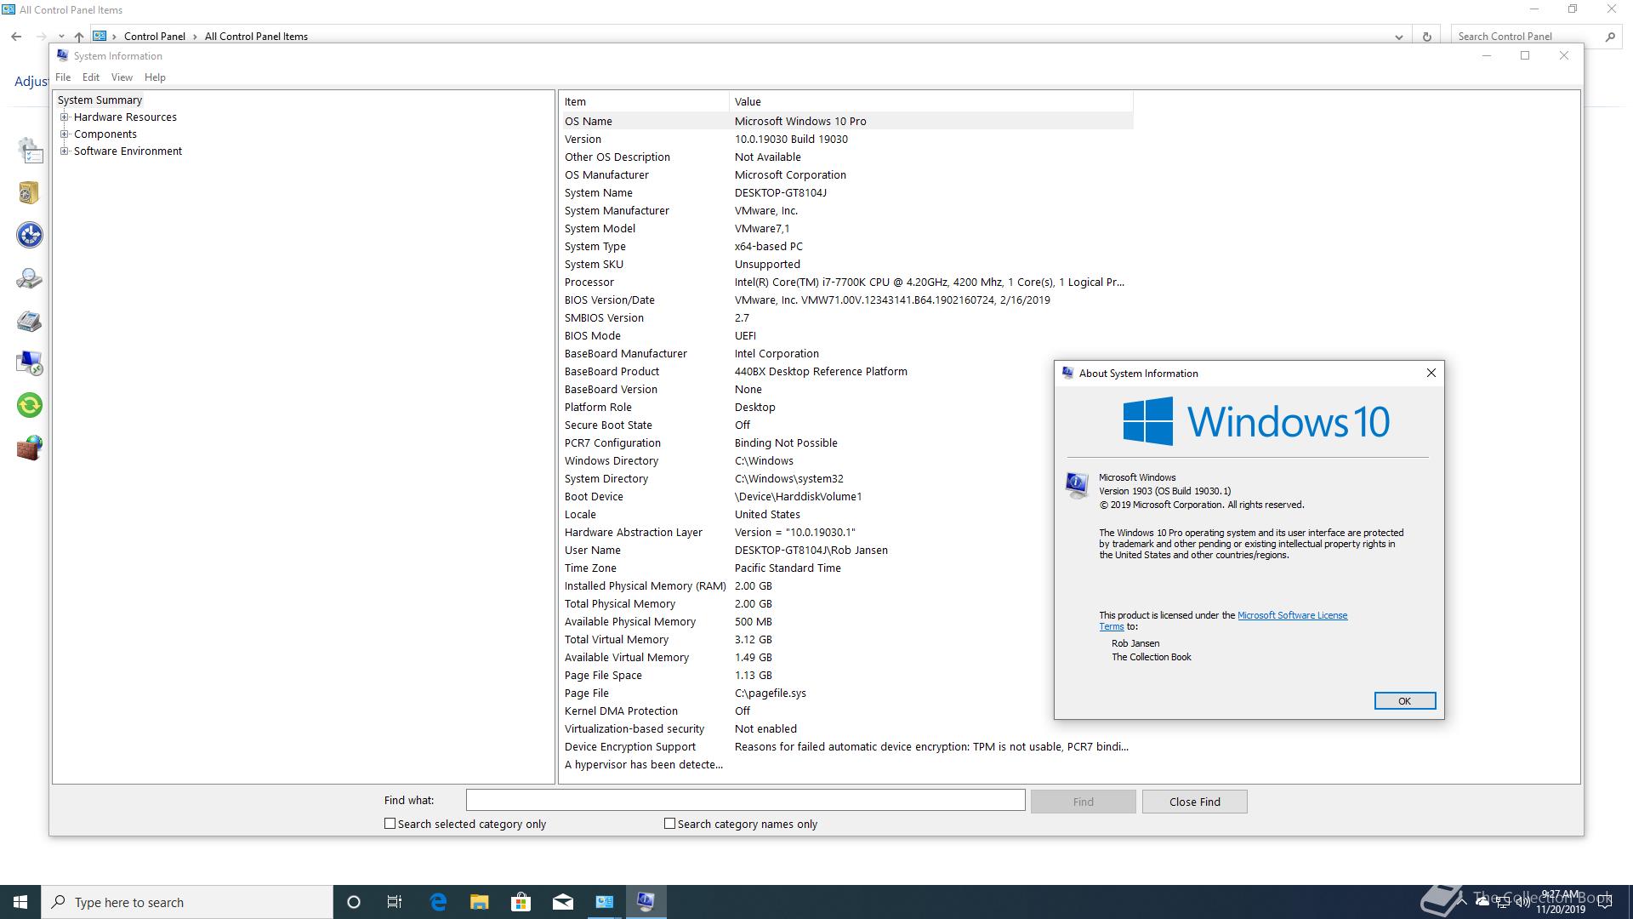The width and height of the screenshot is (1633, 919).
Task: Click the taskbar clock showing 9:27 AM
Action: tap(1560, 902)
